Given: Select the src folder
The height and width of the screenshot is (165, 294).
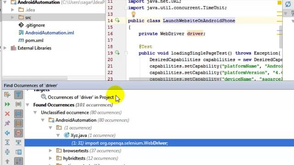Looking at the screenshot, I should point(28,17).
